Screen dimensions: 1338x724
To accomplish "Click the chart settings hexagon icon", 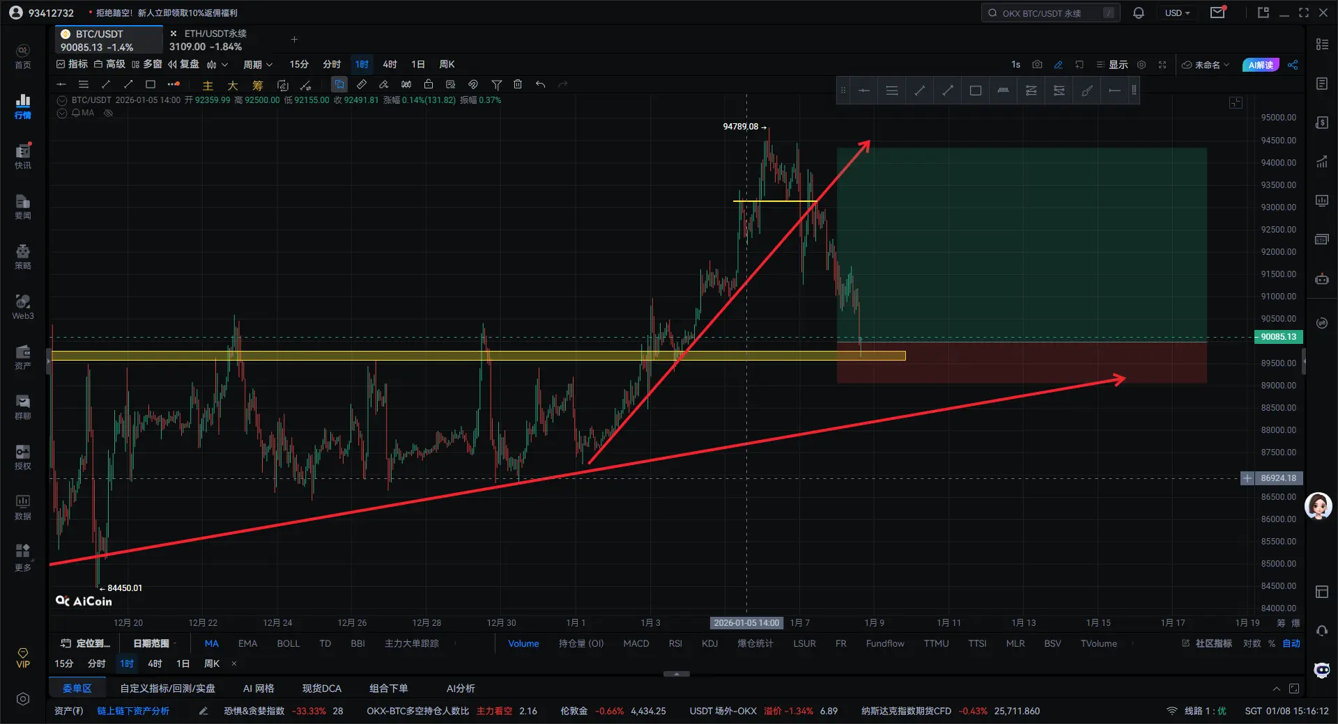I will tap(1141, 65).
